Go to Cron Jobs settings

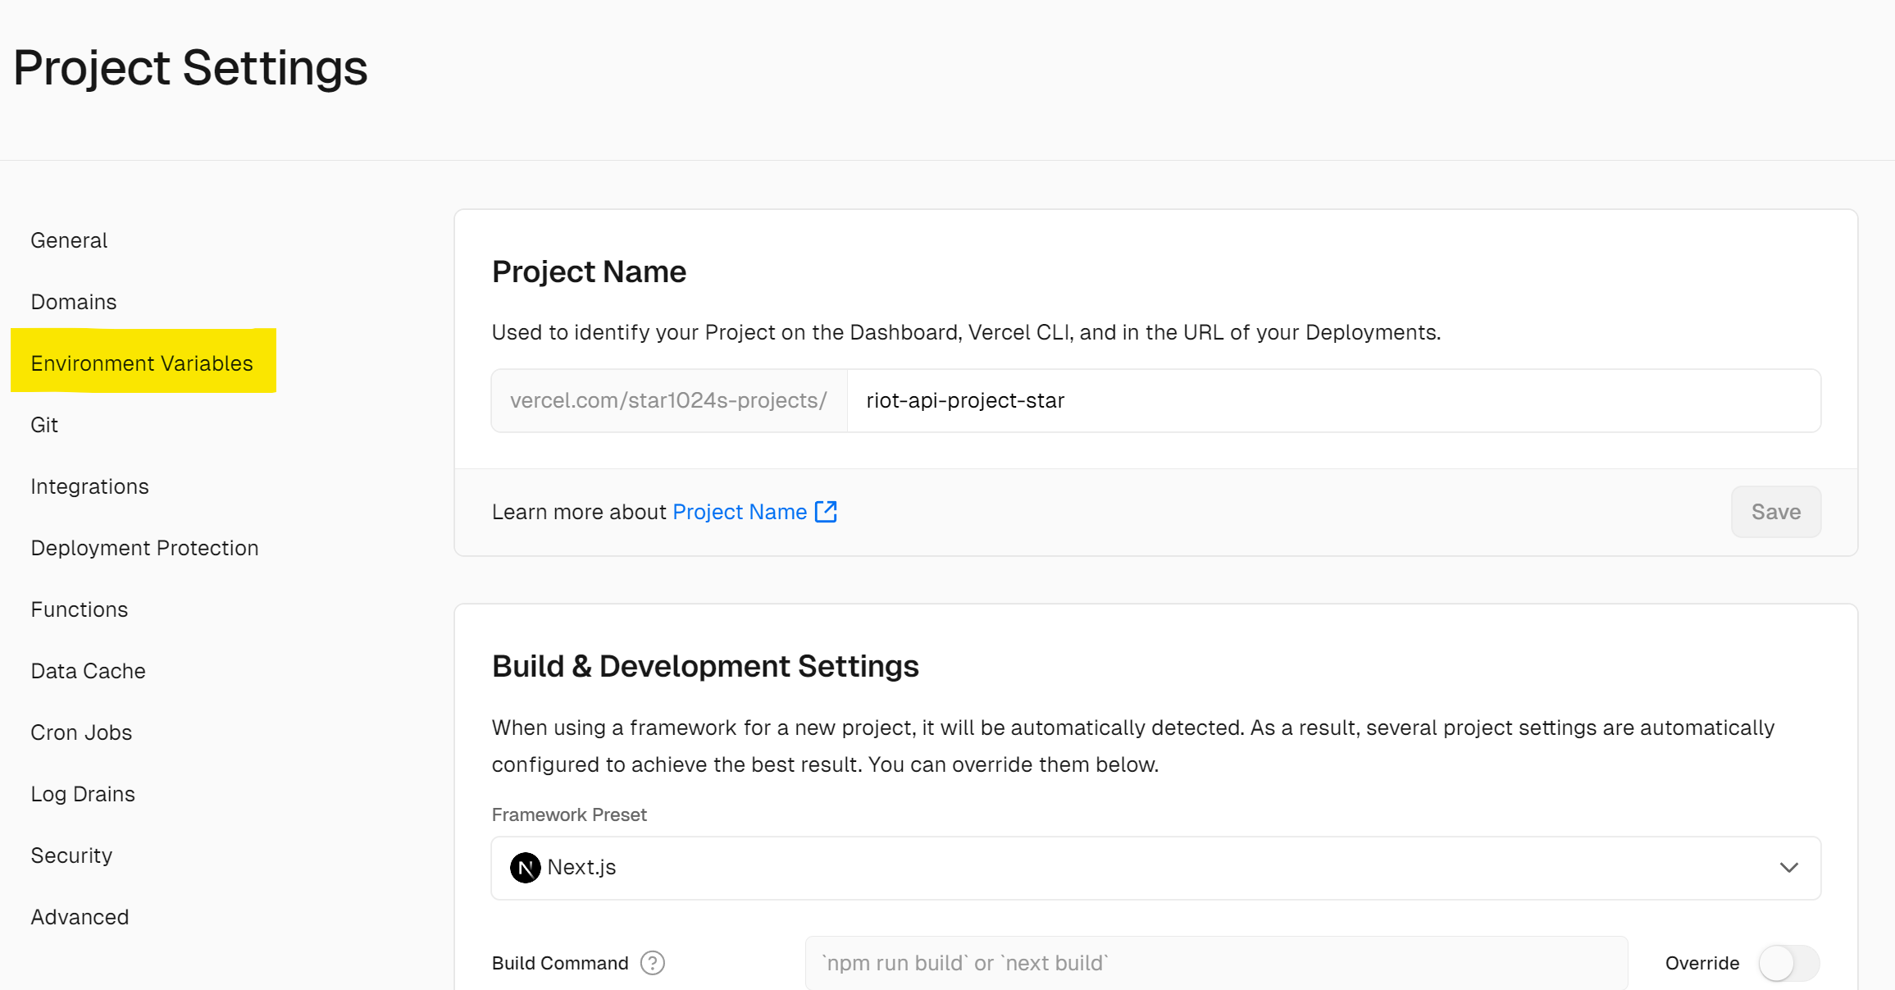(x=81, y=732)
